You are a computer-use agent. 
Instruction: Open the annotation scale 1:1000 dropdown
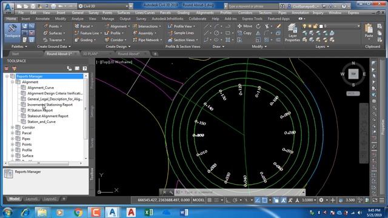(309, 200)
